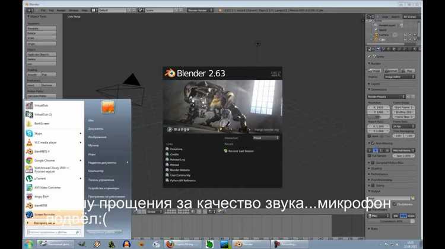Select RenderLayers entry in the outliner
The height and width of the screenshot is (249, 445).
click(386, 25)
